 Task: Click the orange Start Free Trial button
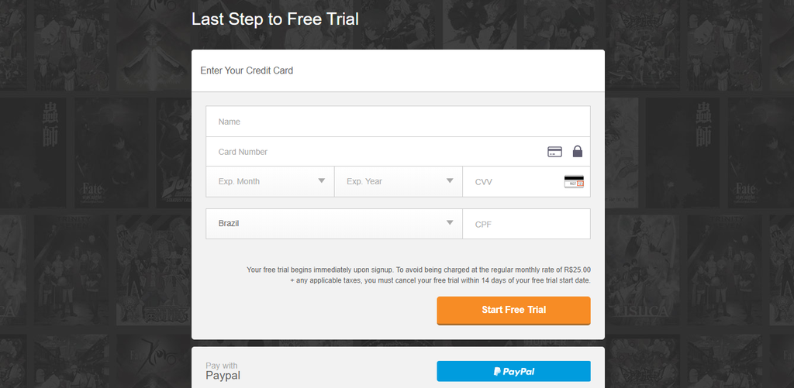[513, 310]
